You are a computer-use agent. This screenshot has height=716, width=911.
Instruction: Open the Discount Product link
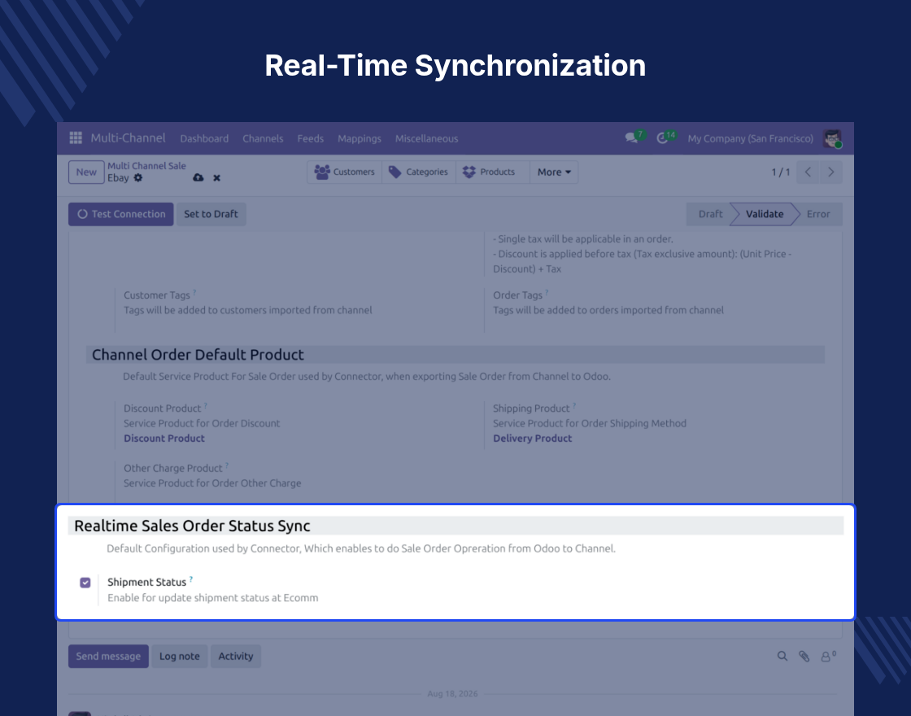point(163,439)
